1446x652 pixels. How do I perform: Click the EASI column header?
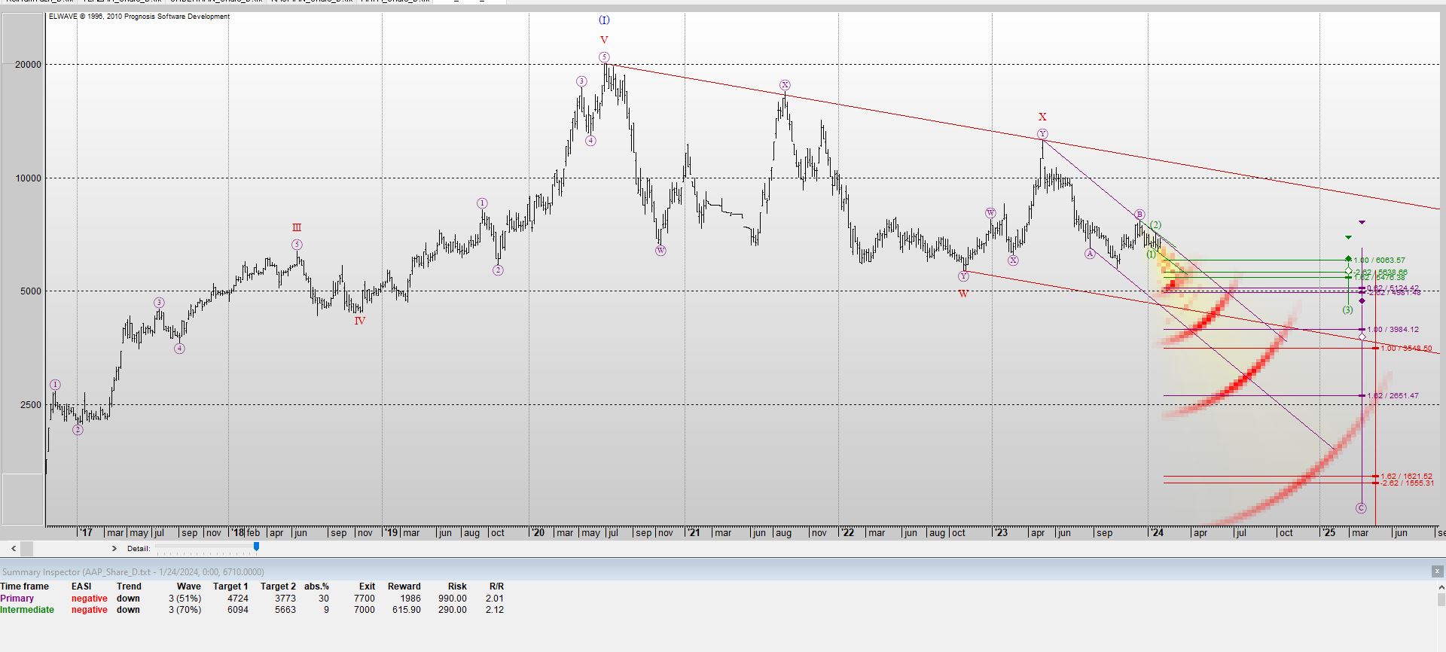pyautogui.click(x=81, y=586)
